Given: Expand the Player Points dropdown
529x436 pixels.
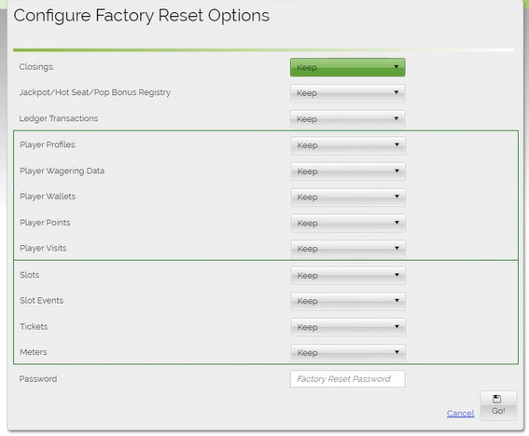Looking at the screenshot, I should [x=348, y=223].
